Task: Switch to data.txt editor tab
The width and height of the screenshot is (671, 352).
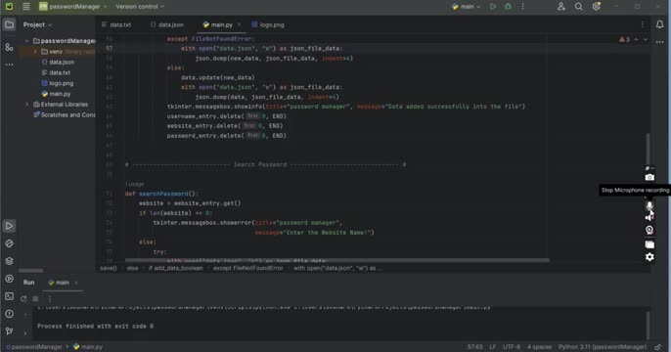Action: [116, 24]
